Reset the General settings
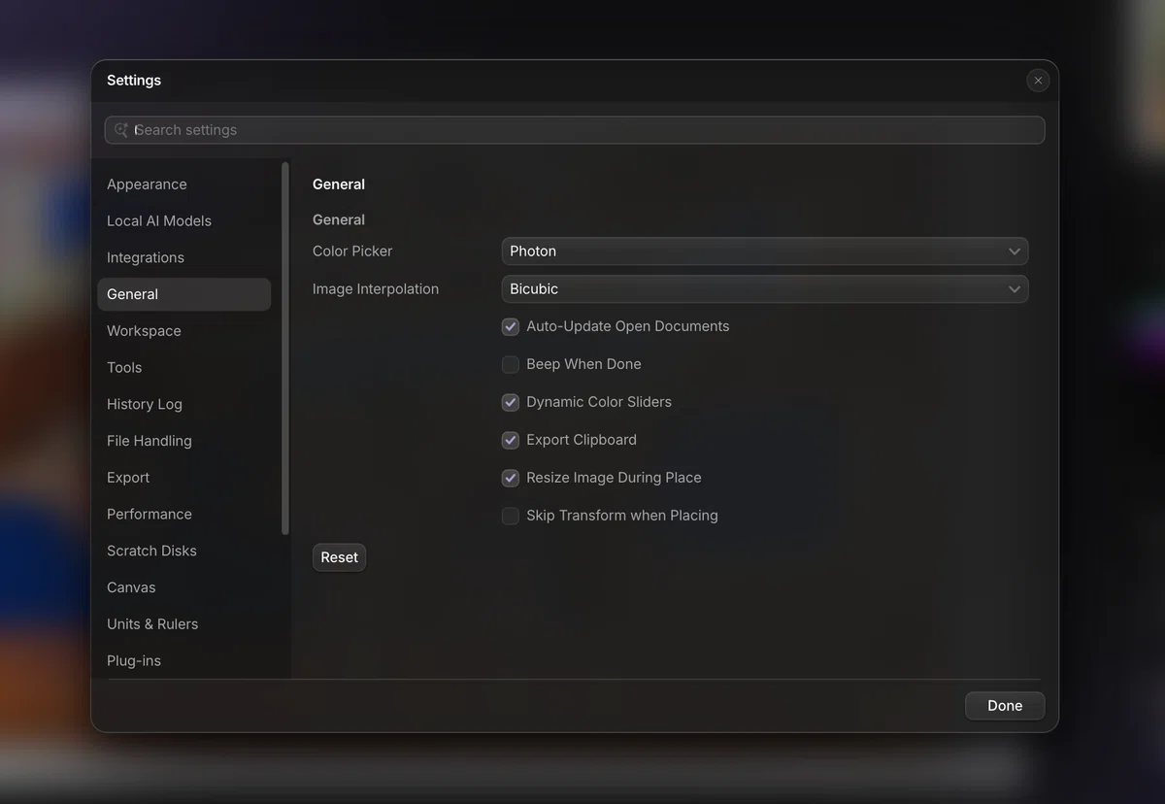 [340, 557]
